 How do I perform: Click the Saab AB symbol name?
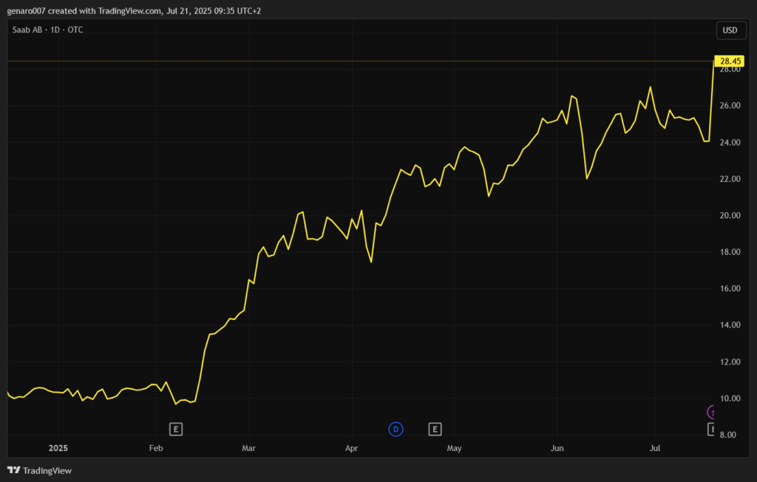pyautogui.click(x=30, y=30)
